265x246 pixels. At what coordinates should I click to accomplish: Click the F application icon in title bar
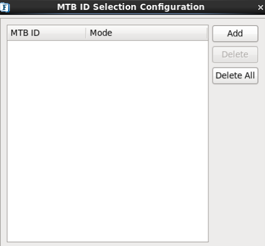click(x=5, y=7)
